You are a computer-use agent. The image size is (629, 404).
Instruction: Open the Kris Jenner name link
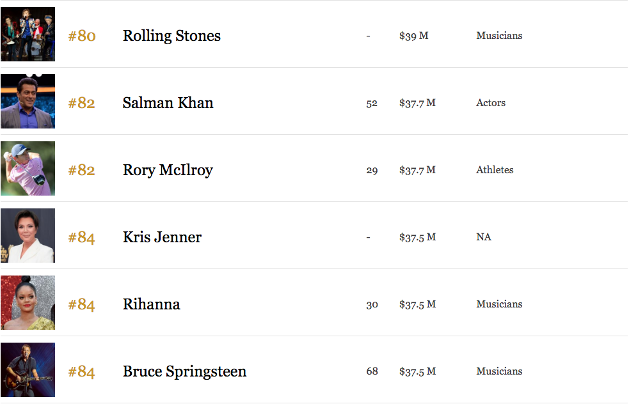click(162, 237)
